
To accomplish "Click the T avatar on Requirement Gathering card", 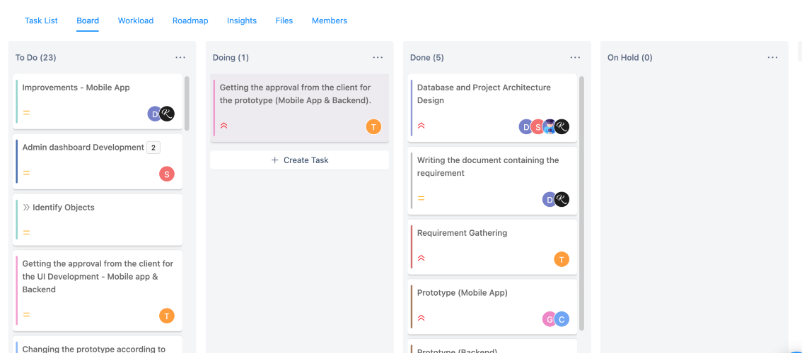I will point(562,259).
